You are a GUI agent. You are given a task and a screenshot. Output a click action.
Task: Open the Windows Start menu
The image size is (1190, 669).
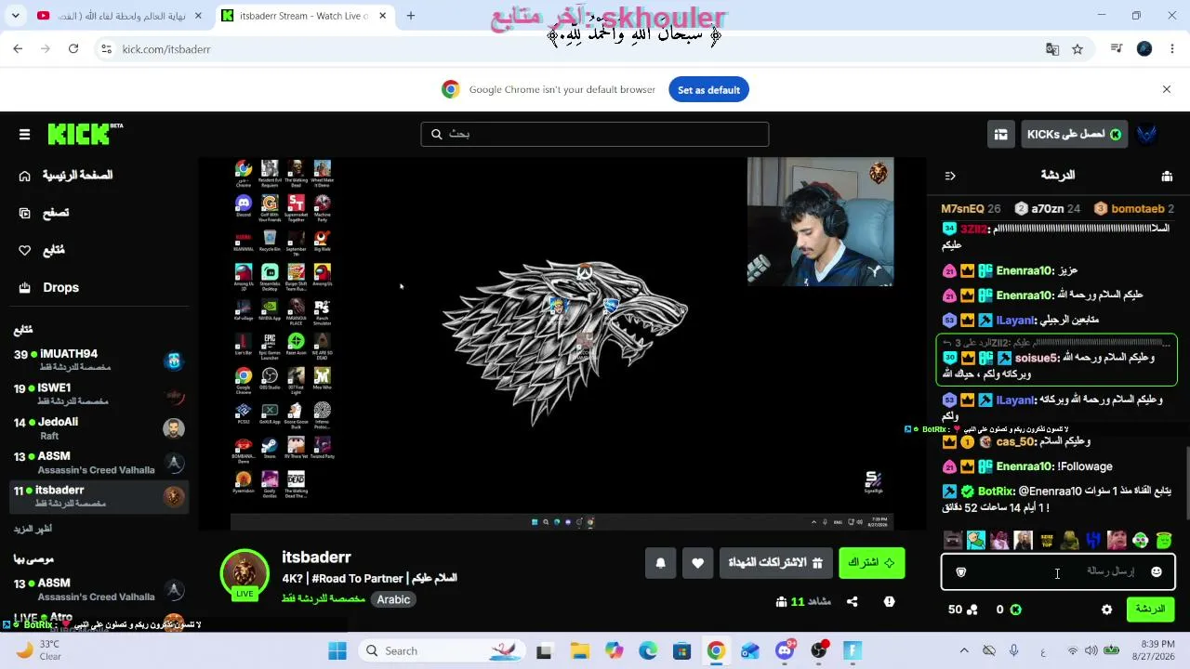(337, 650)
